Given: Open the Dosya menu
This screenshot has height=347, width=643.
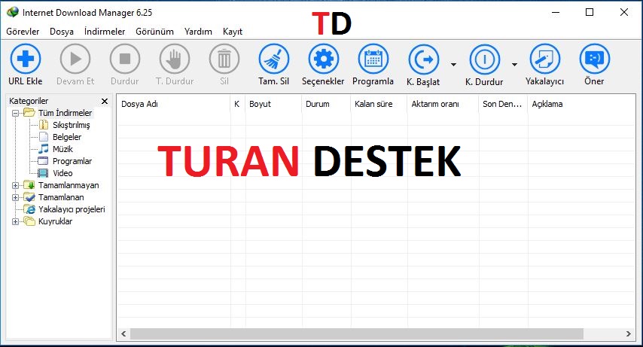Looking at the screenshot, I should 62,32.
